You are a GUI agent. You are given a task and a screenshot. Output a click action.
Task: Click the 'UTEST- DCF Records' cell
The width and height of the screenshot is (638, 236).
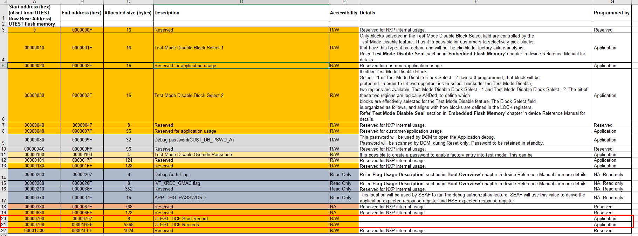(241, 224)
